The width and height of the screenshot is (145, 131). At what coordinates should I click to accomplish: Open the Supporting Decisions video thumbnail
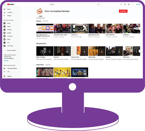pos(97,29)
